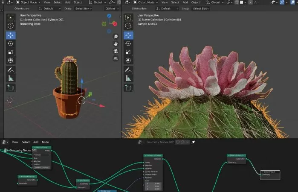Image resolution: width=298 pixels, height=192 pixels.
Task: Open Add menu in right viewport
Action: [x=185, y=3]
